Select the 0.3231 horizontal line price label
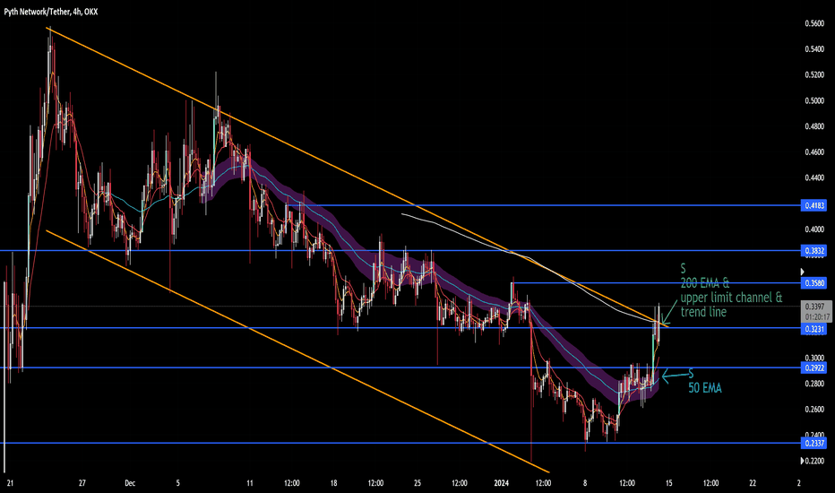The width and height of the screenshot is (835, 493). coord(813,329)
